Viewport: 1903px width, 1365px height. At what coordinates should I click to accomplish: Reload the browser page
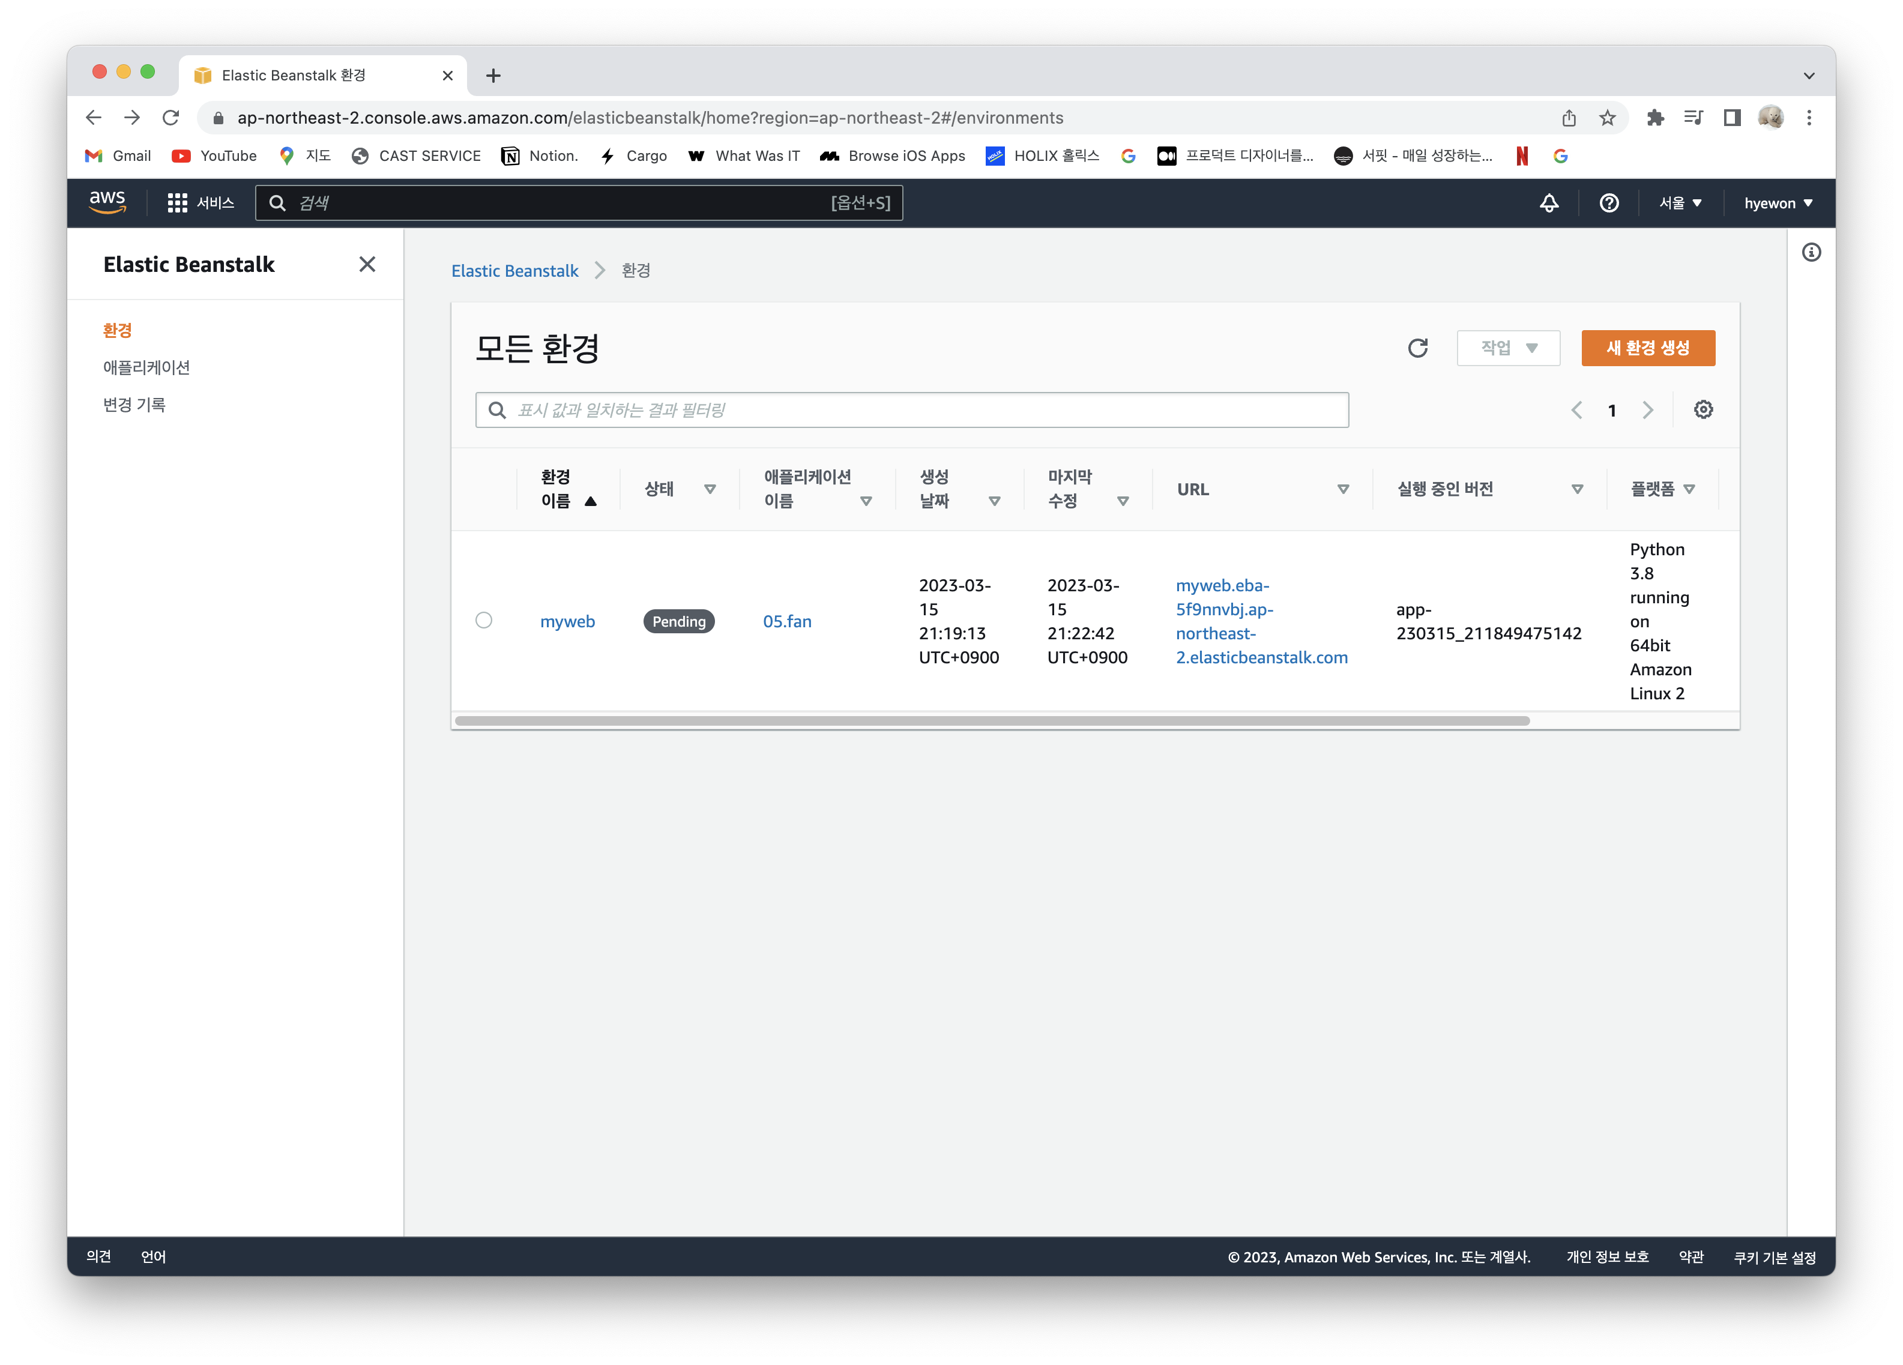(x=171, y=118)
